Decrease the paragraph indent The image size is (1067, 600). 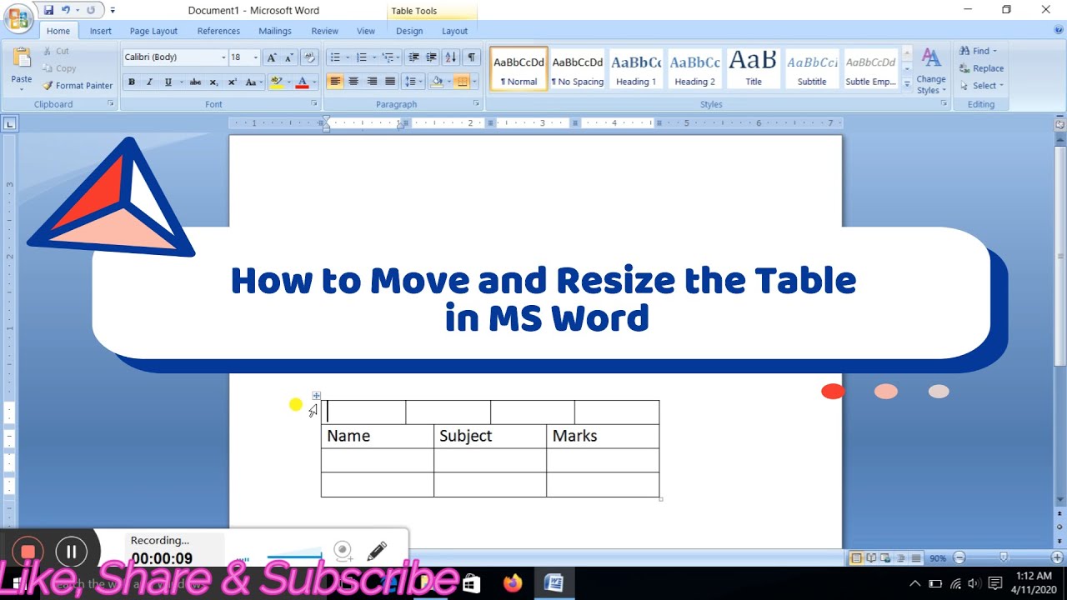click(x=413, y=57)
